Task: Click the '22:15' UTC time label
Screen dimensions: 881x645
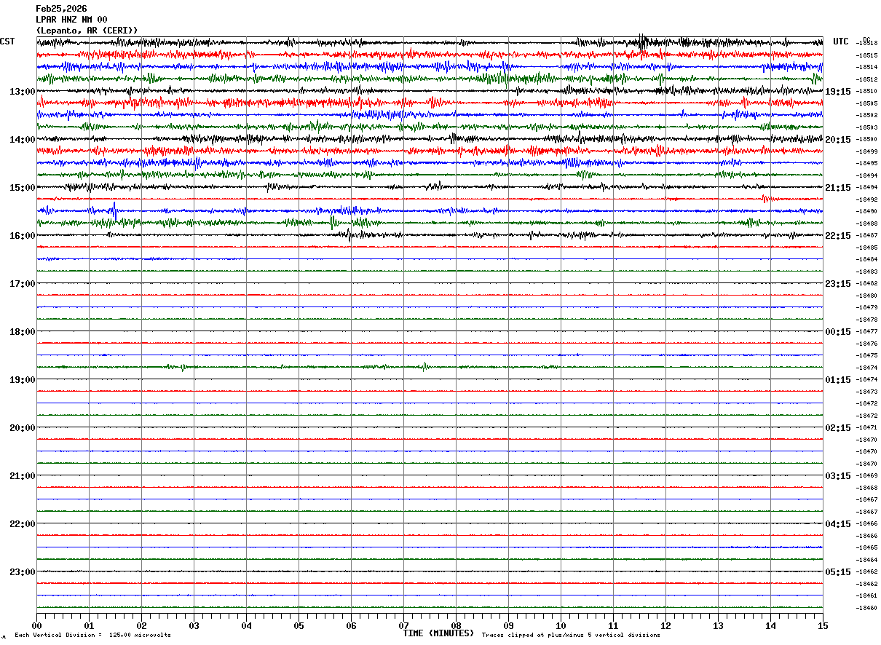Action: point(838,236)
